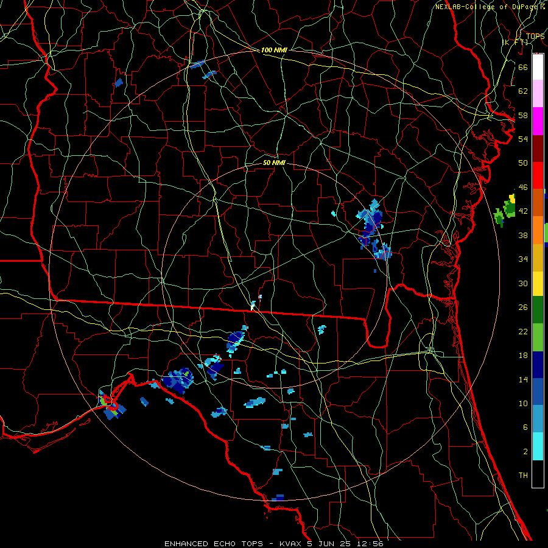Click the "18" legend value

[x=523, y=356]
